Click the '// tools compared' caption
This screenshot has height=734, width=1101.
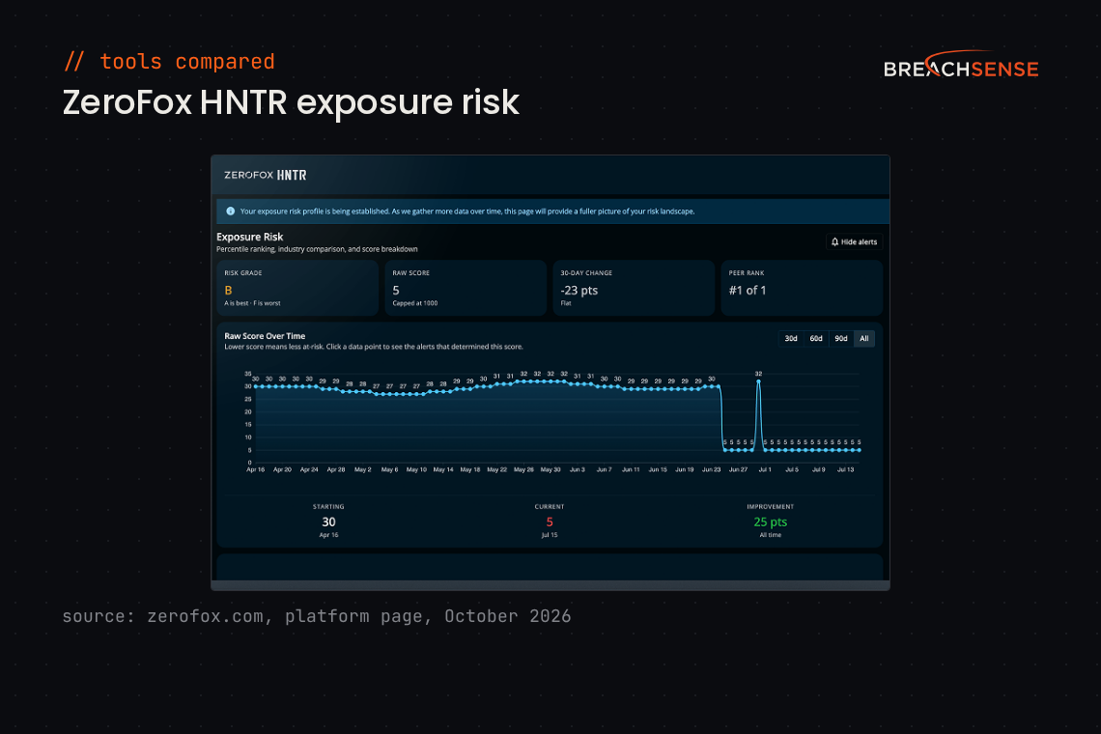[169, 62]
